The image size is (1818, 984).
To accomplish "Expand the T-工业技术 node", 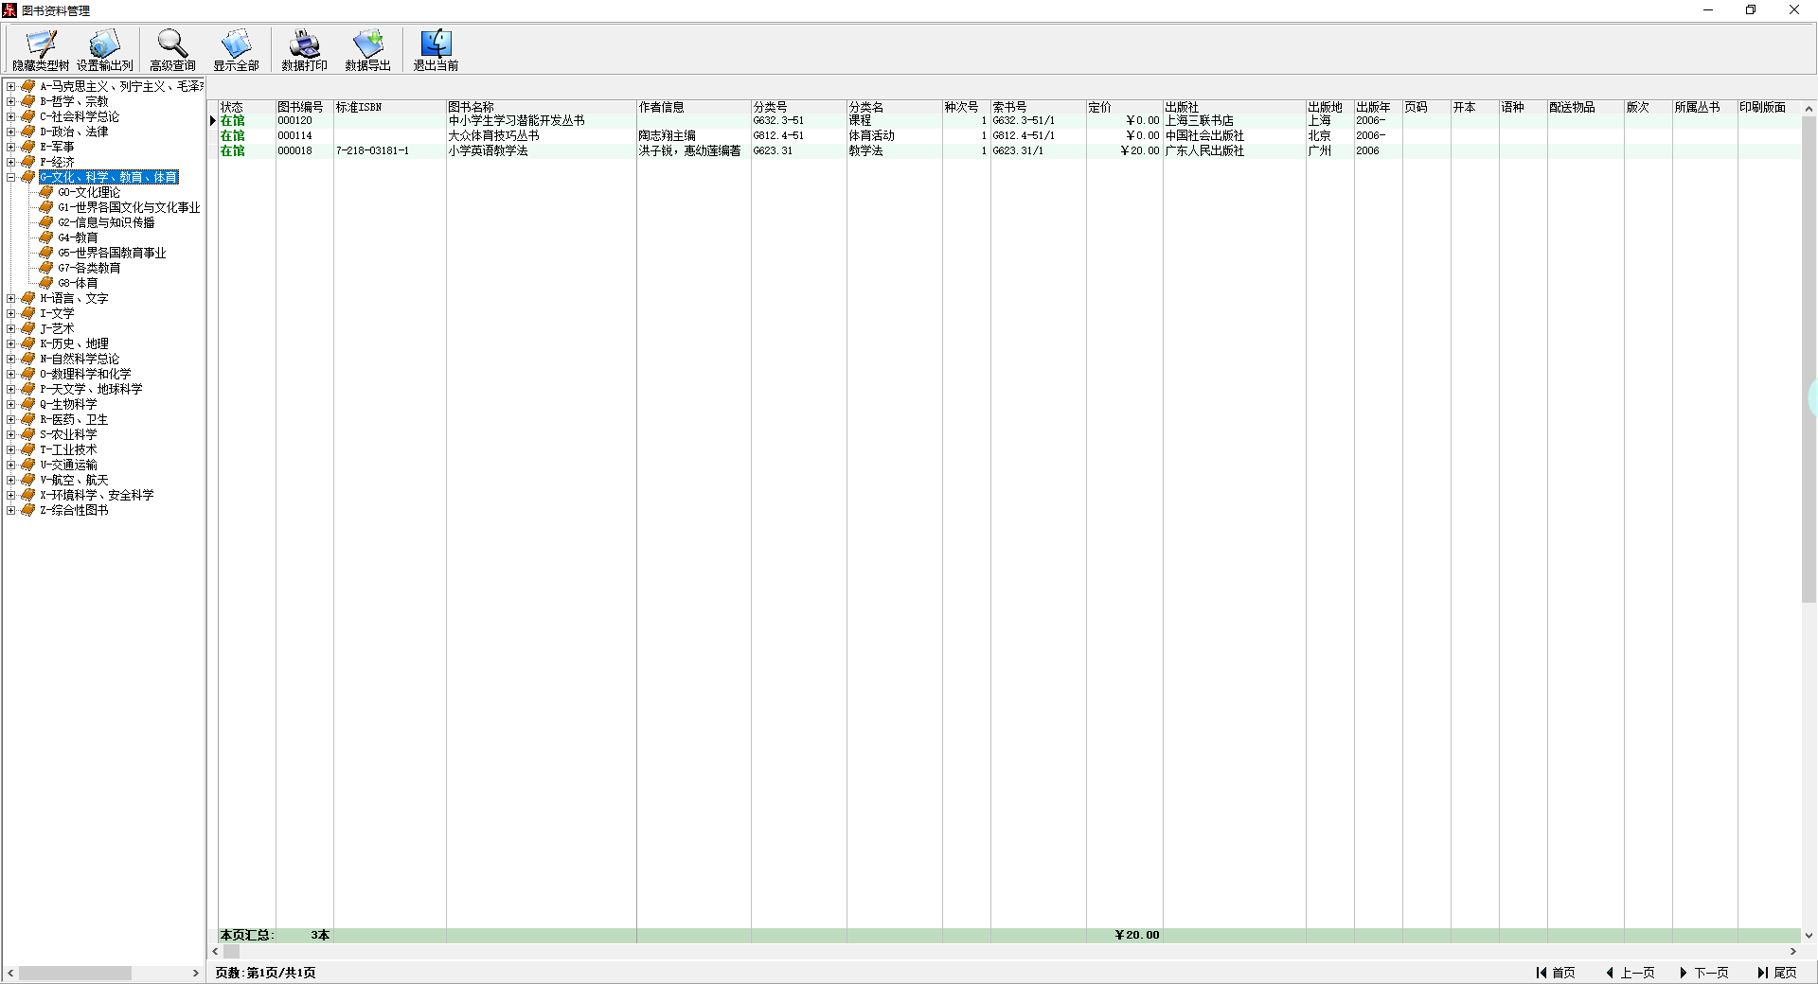I will (x=10, y=449).
